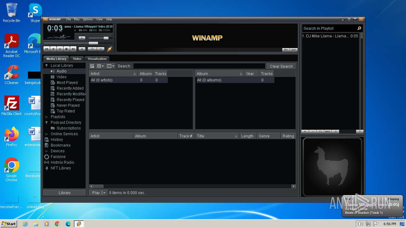Click the Play button below track list

(96, 193)
